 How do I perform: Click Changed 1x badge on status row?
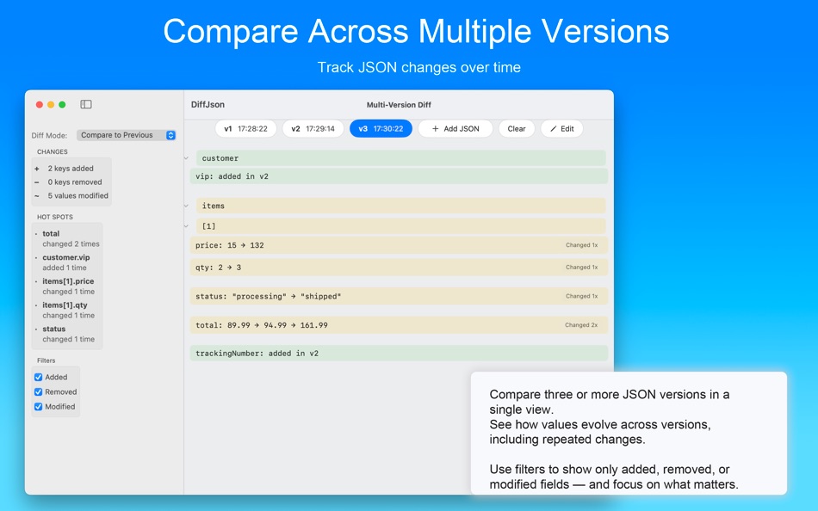click(x=582, y=296)
